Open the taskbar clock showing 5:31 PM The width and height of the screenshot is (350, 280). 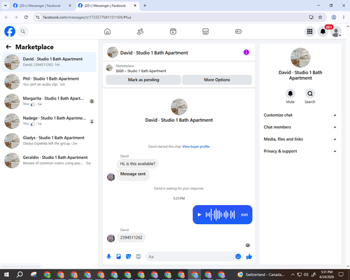[327, 274]
